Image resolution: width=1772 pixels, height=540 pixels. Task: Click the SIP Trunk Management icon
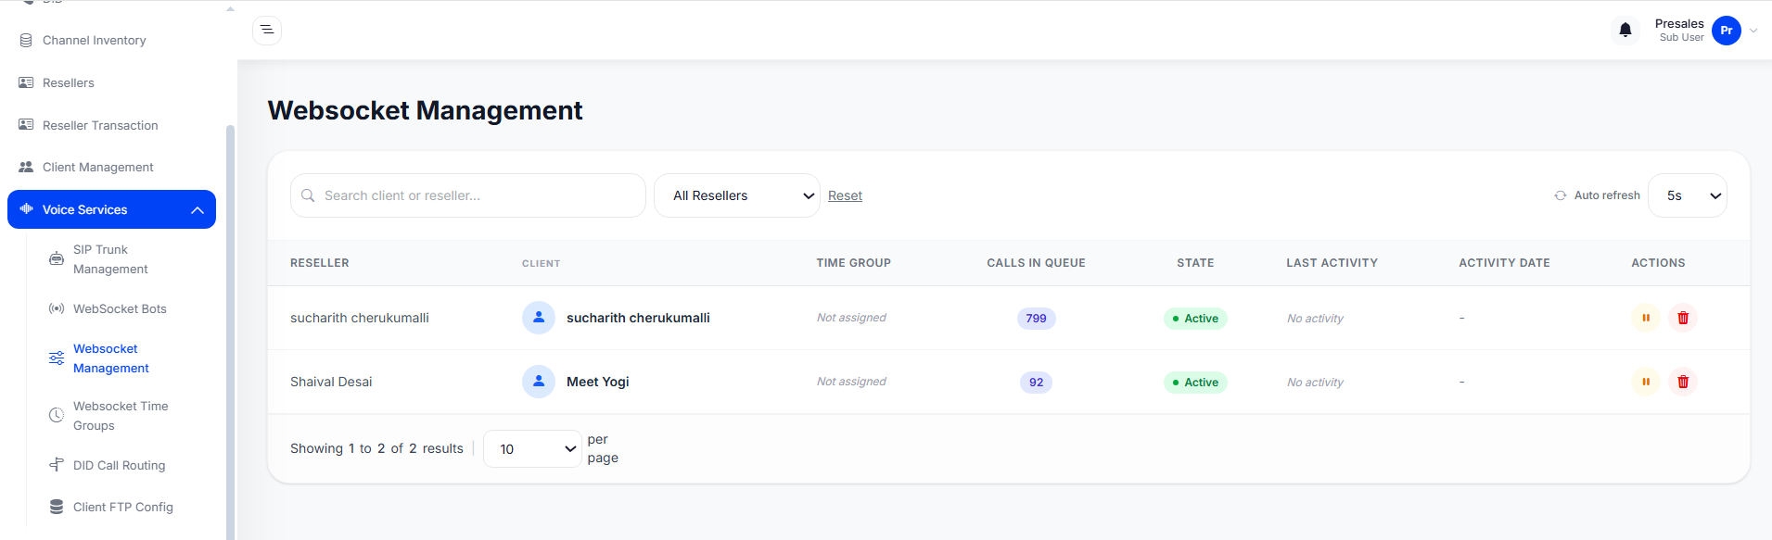(x=57, y=259)
